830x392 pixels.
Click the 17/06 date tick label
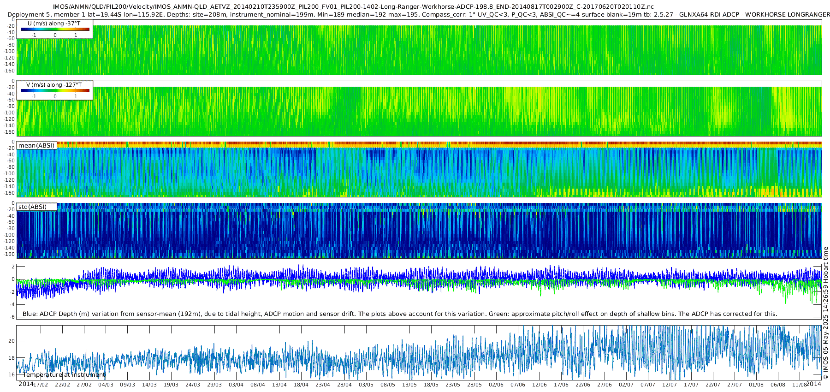[561, 385]
